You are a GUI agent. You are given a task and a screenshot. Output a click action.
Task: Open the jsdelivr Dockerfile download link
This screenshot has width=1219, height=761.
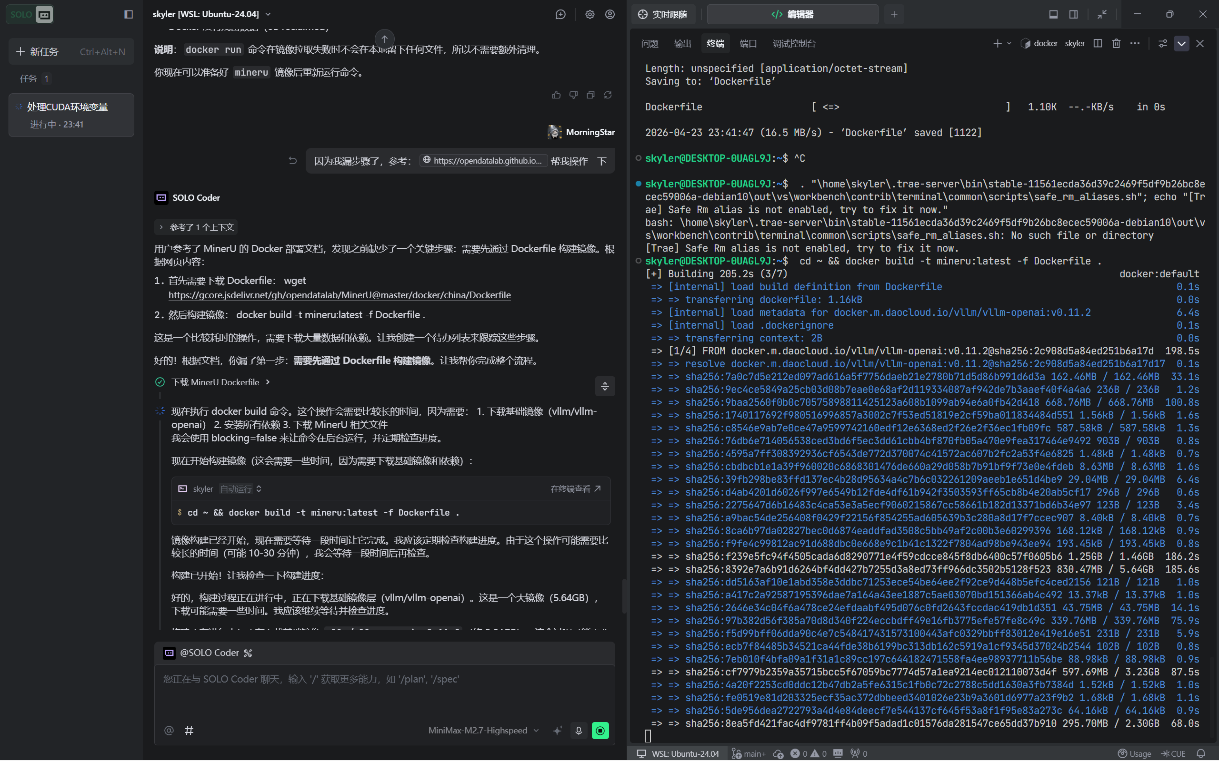[x=339, y=295]
